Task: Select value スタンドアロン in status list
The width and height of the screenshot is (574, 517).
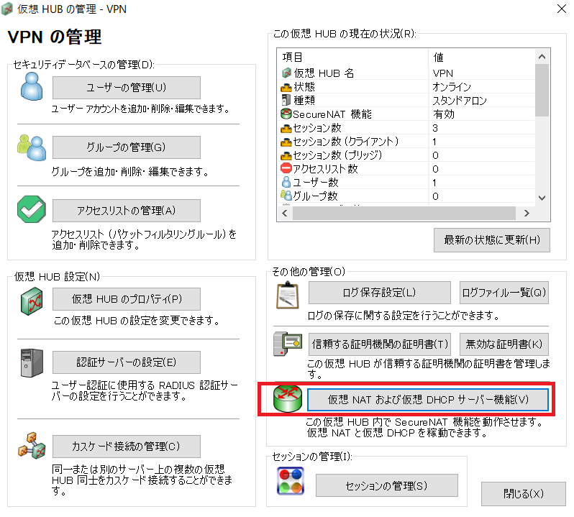Action: (460, 101)
